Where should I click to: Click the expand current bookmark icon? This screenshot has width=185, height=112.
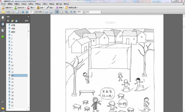(x=16, y=21)
